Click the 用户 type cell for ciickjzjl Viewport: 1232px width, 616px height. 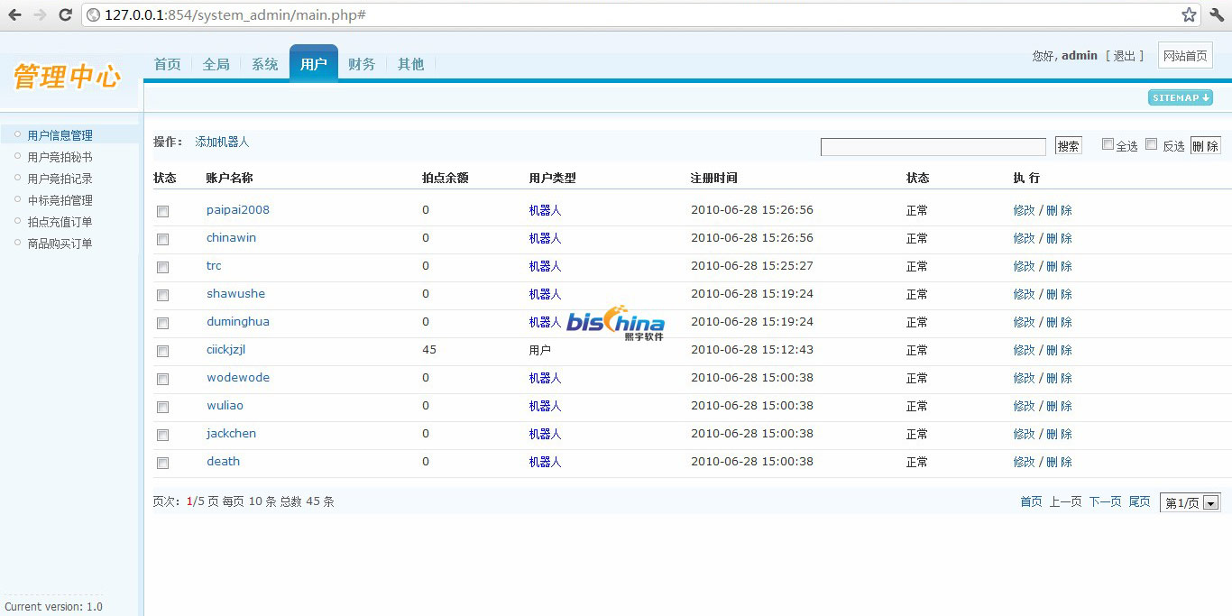click(x=539, y=350)
